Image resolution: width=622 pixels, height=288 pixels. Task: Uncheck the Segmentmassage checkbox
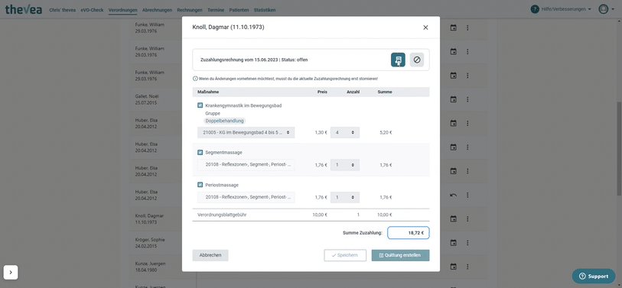(x=200, y=153)
